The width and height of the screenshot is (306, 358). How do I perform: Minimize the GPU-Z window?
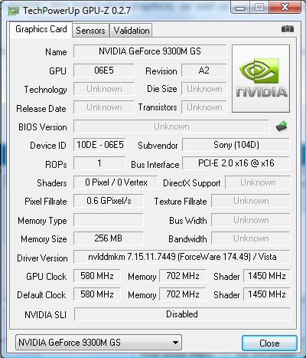pyautogui.click(x=240, y=8)
